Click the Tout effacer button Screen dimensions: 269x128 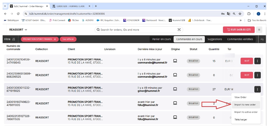click(x=68, y=39)
